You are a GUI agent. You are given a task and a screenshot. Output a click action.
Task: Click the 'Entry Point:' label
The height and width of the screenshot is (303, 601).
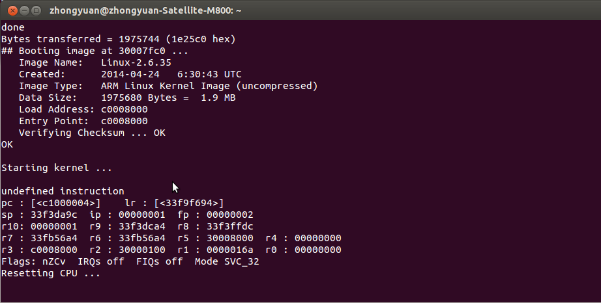[x=53, y=121]
